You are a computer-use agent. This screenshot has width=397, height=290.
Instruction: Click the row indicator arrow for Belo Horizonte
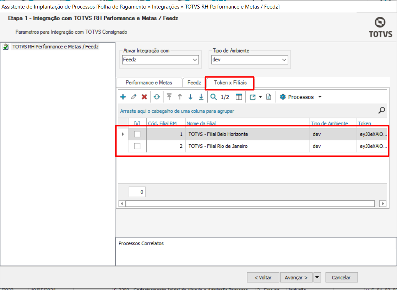(123, 134)
